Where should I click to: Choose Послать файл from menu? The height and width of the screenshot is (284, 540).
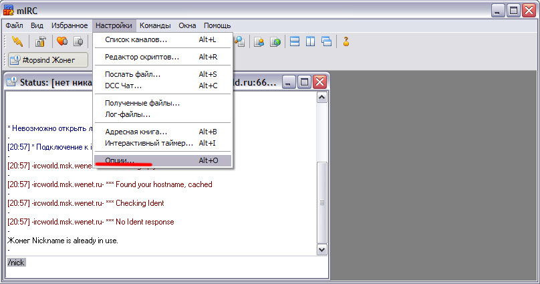(x=162, y=74)
